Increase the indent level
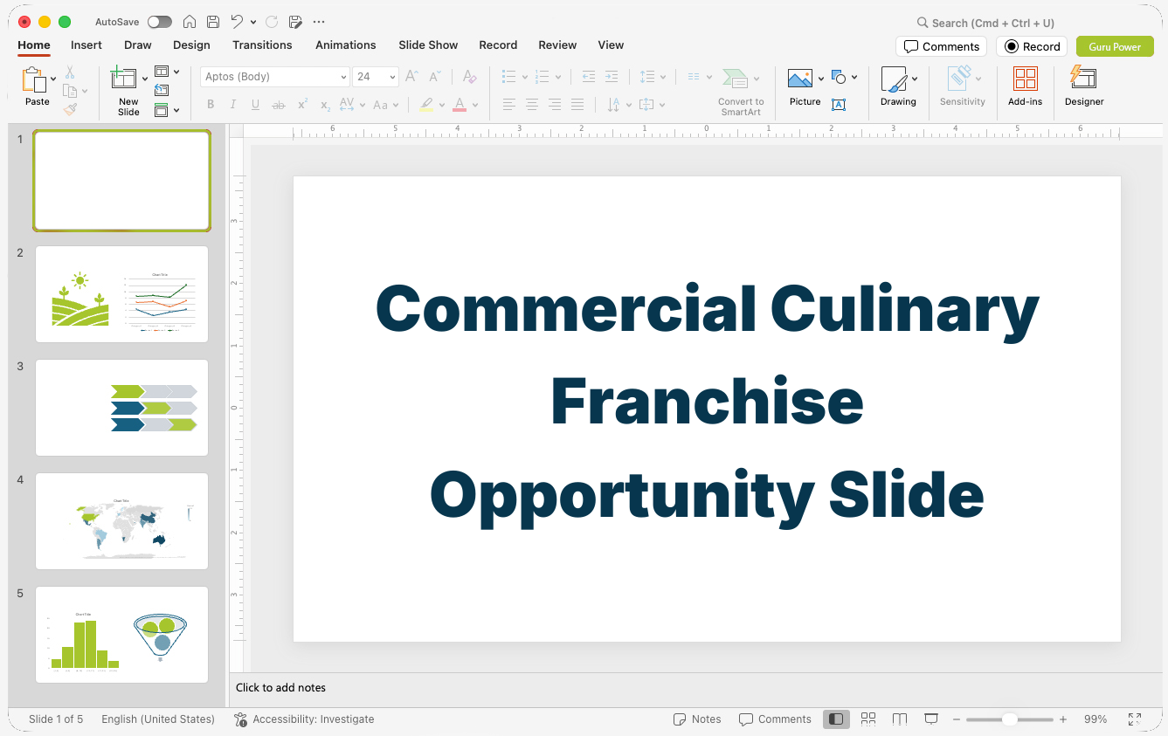 click(x=612, y=77)
